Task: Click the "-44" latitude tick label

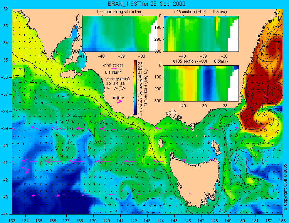Action: pyautogui.click(x=4, y=214)
